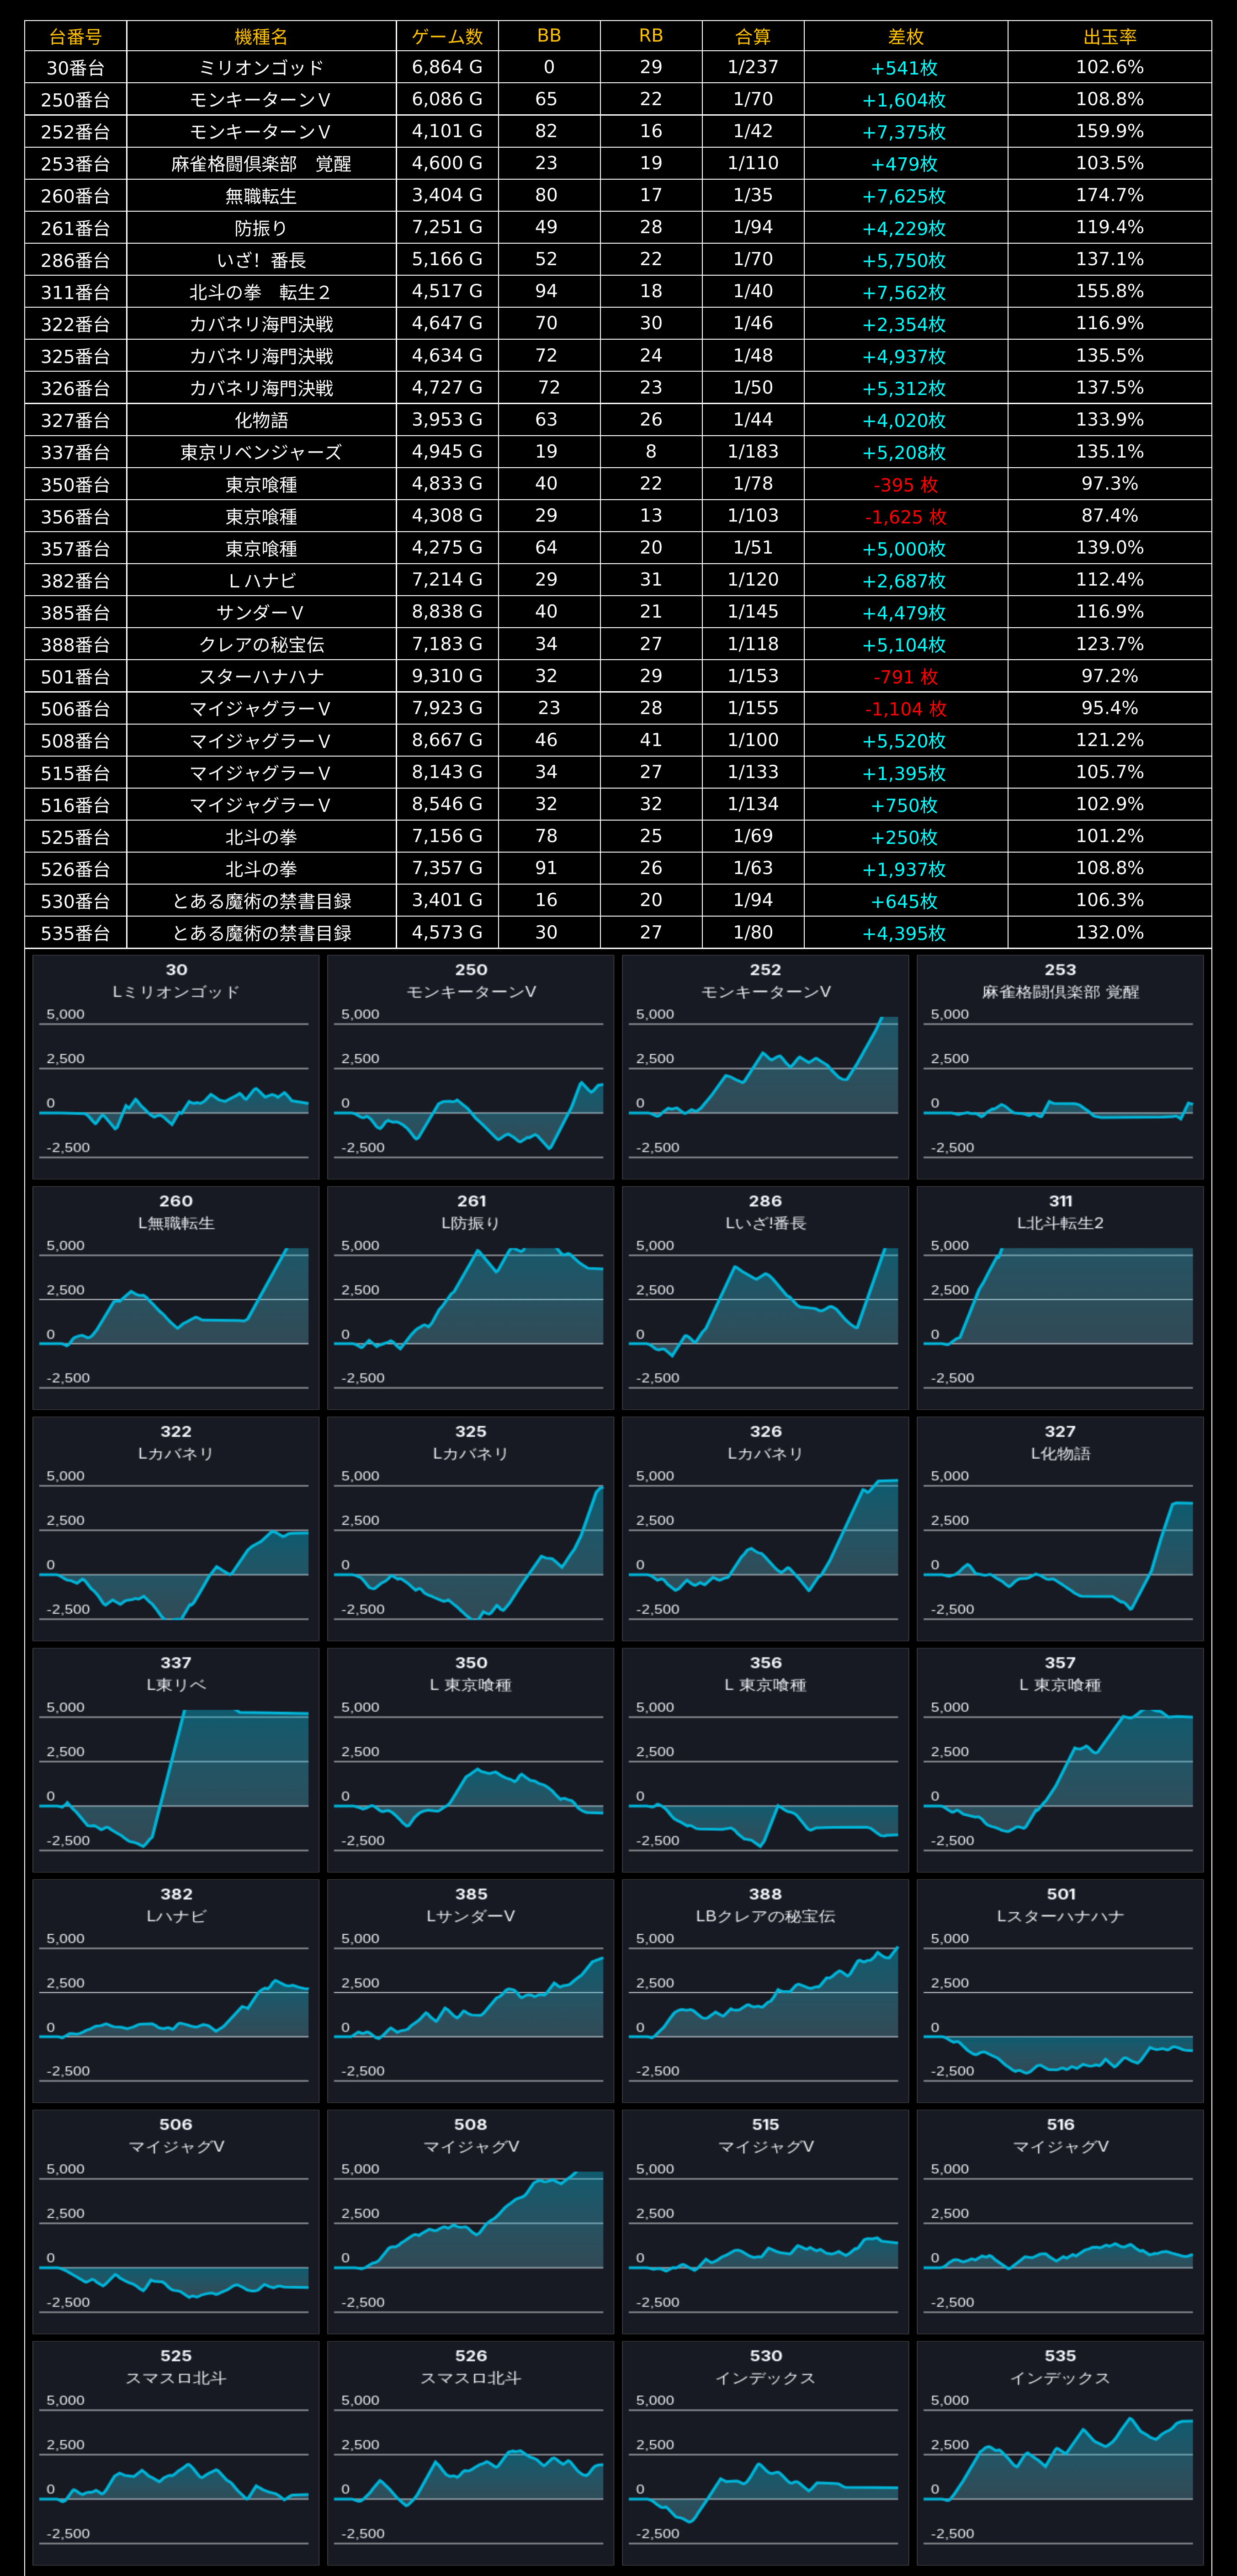Open the graph card 530 インデックス
This screenshot has width=1237, height=2576.
pyautogui.click(x=766, y=2453)
